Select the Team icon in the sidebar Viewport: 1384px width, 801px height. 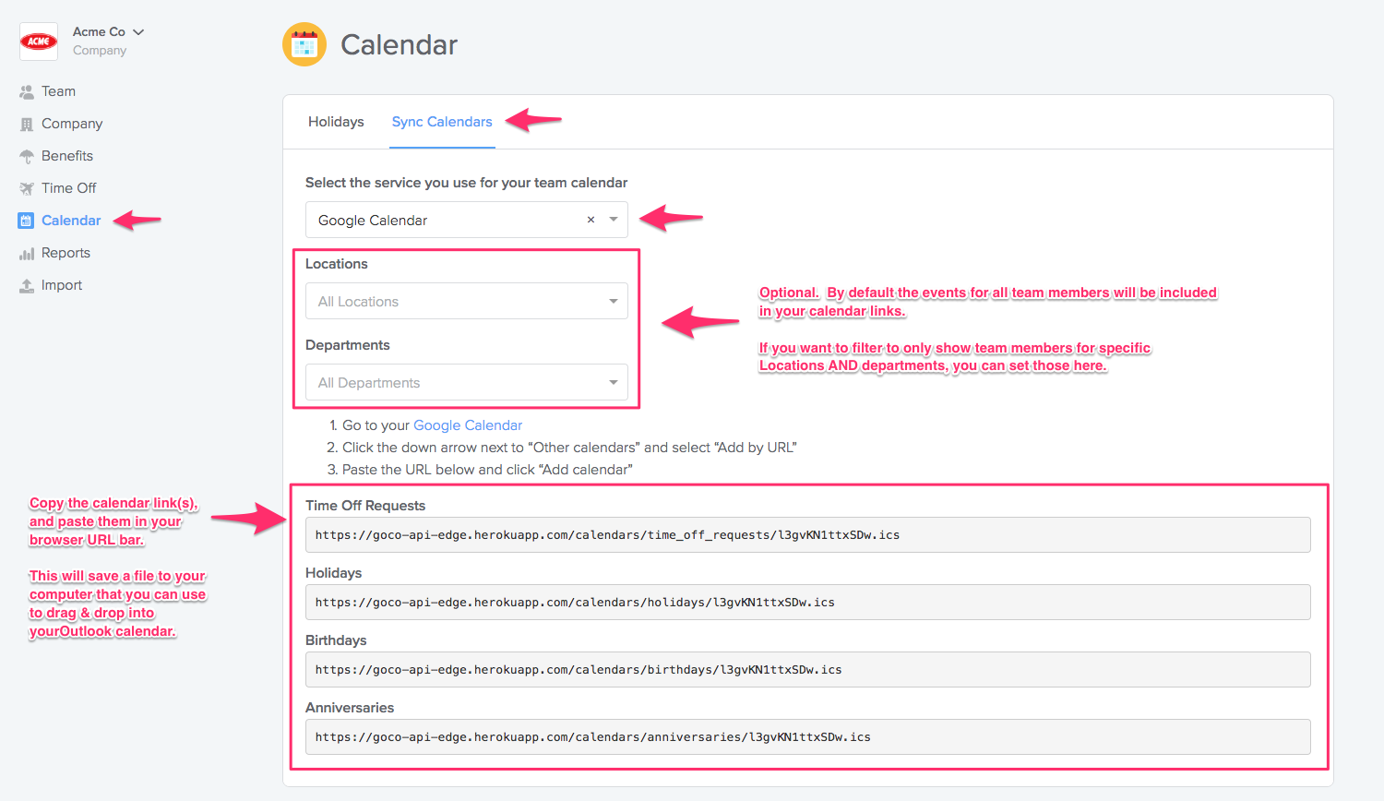click(x=24, y=90)
